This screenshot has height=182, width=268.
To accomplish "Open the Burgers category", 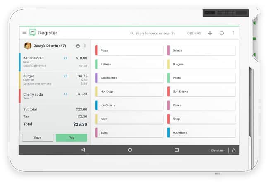I will 201,64.
